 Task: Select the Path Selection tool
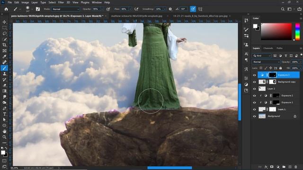[x=4, y=119]
